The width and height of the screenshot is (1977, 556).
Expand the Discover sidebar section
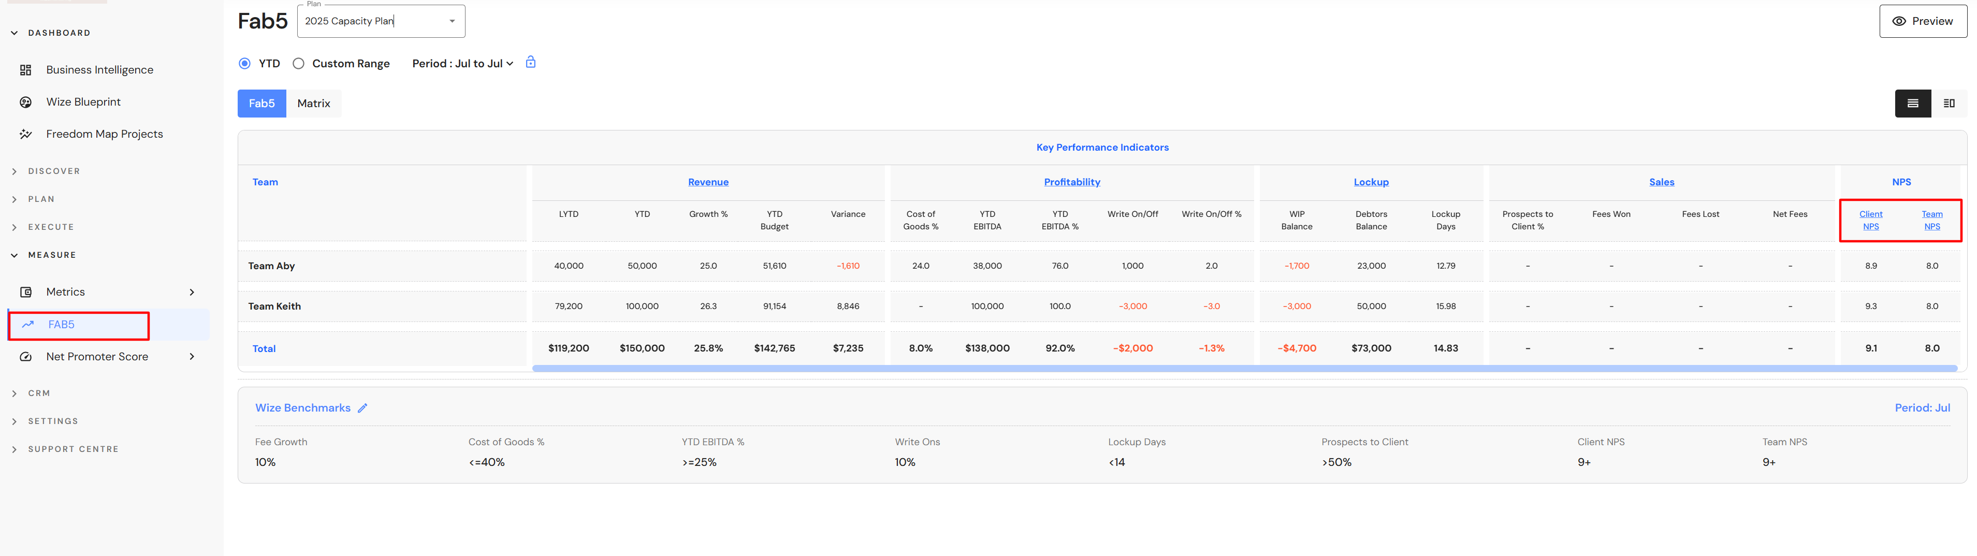pyautogui.click(x=54, y=171)
